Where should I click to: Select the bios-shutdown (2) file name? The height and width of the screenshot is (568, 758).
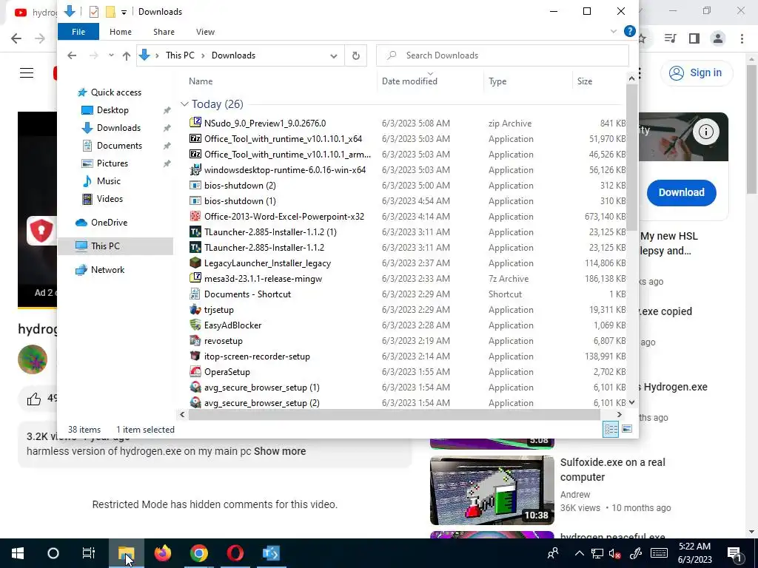click(x=240, y=185)
